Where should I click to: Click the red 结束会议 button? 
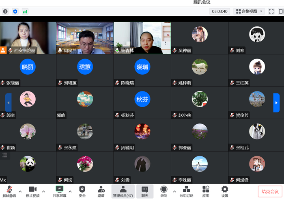[x=270, y=192]
